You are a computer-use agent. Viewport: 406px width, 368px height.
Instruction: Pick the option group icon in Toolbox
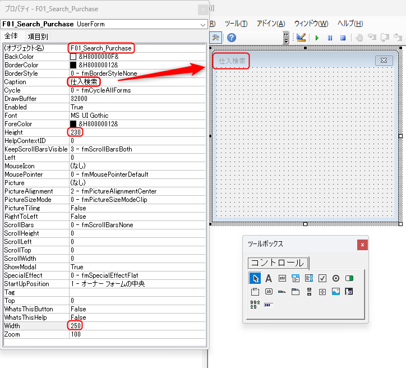pyautogui.click(x=255, y=305)
